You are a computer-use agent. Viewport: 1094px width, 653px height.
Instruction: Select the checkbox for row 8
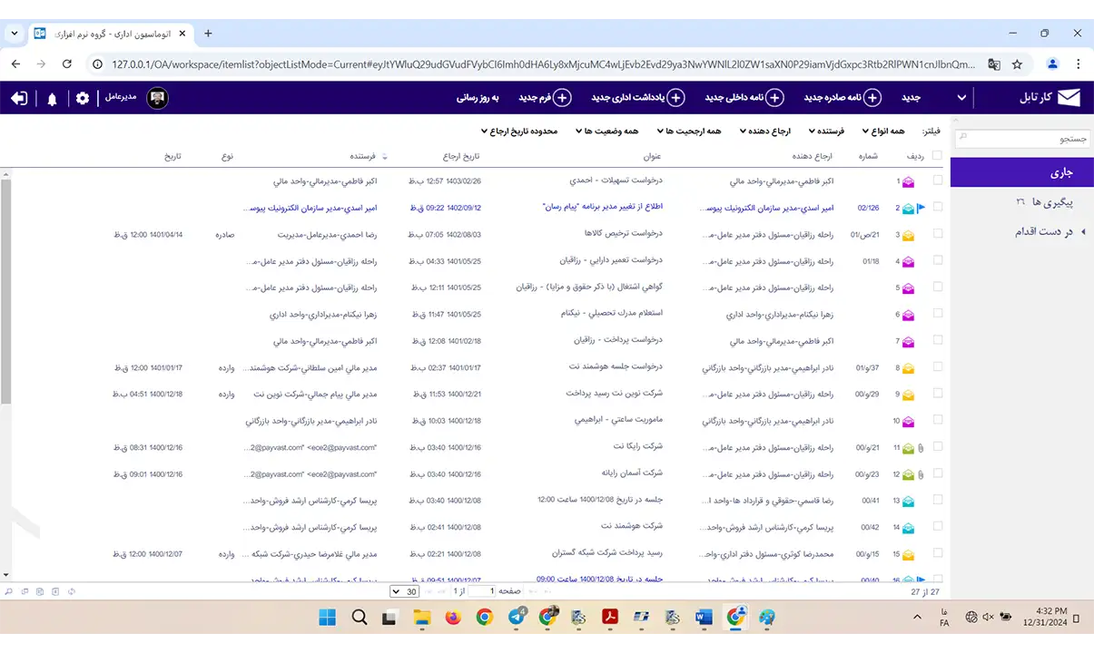pyautogui.click(x=937, y=368)
